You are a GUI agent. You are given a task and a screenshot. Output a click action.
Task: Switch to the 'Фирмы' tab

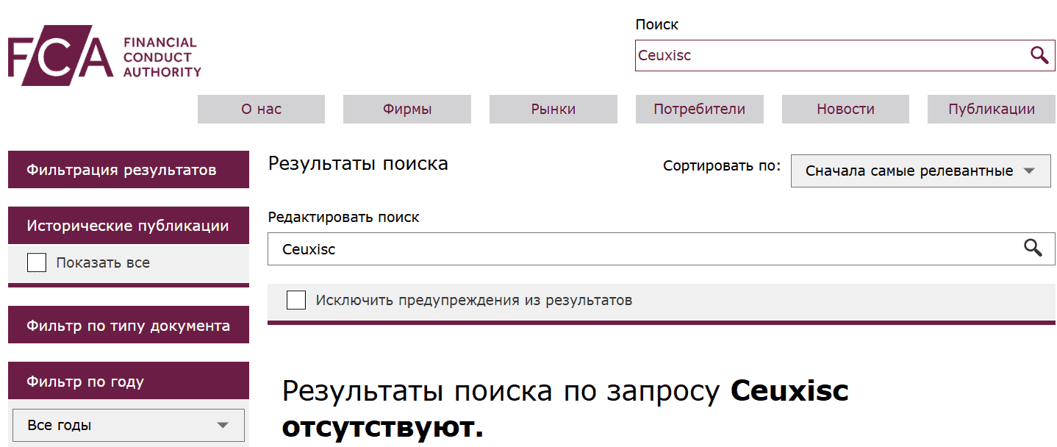coord(406,109)
